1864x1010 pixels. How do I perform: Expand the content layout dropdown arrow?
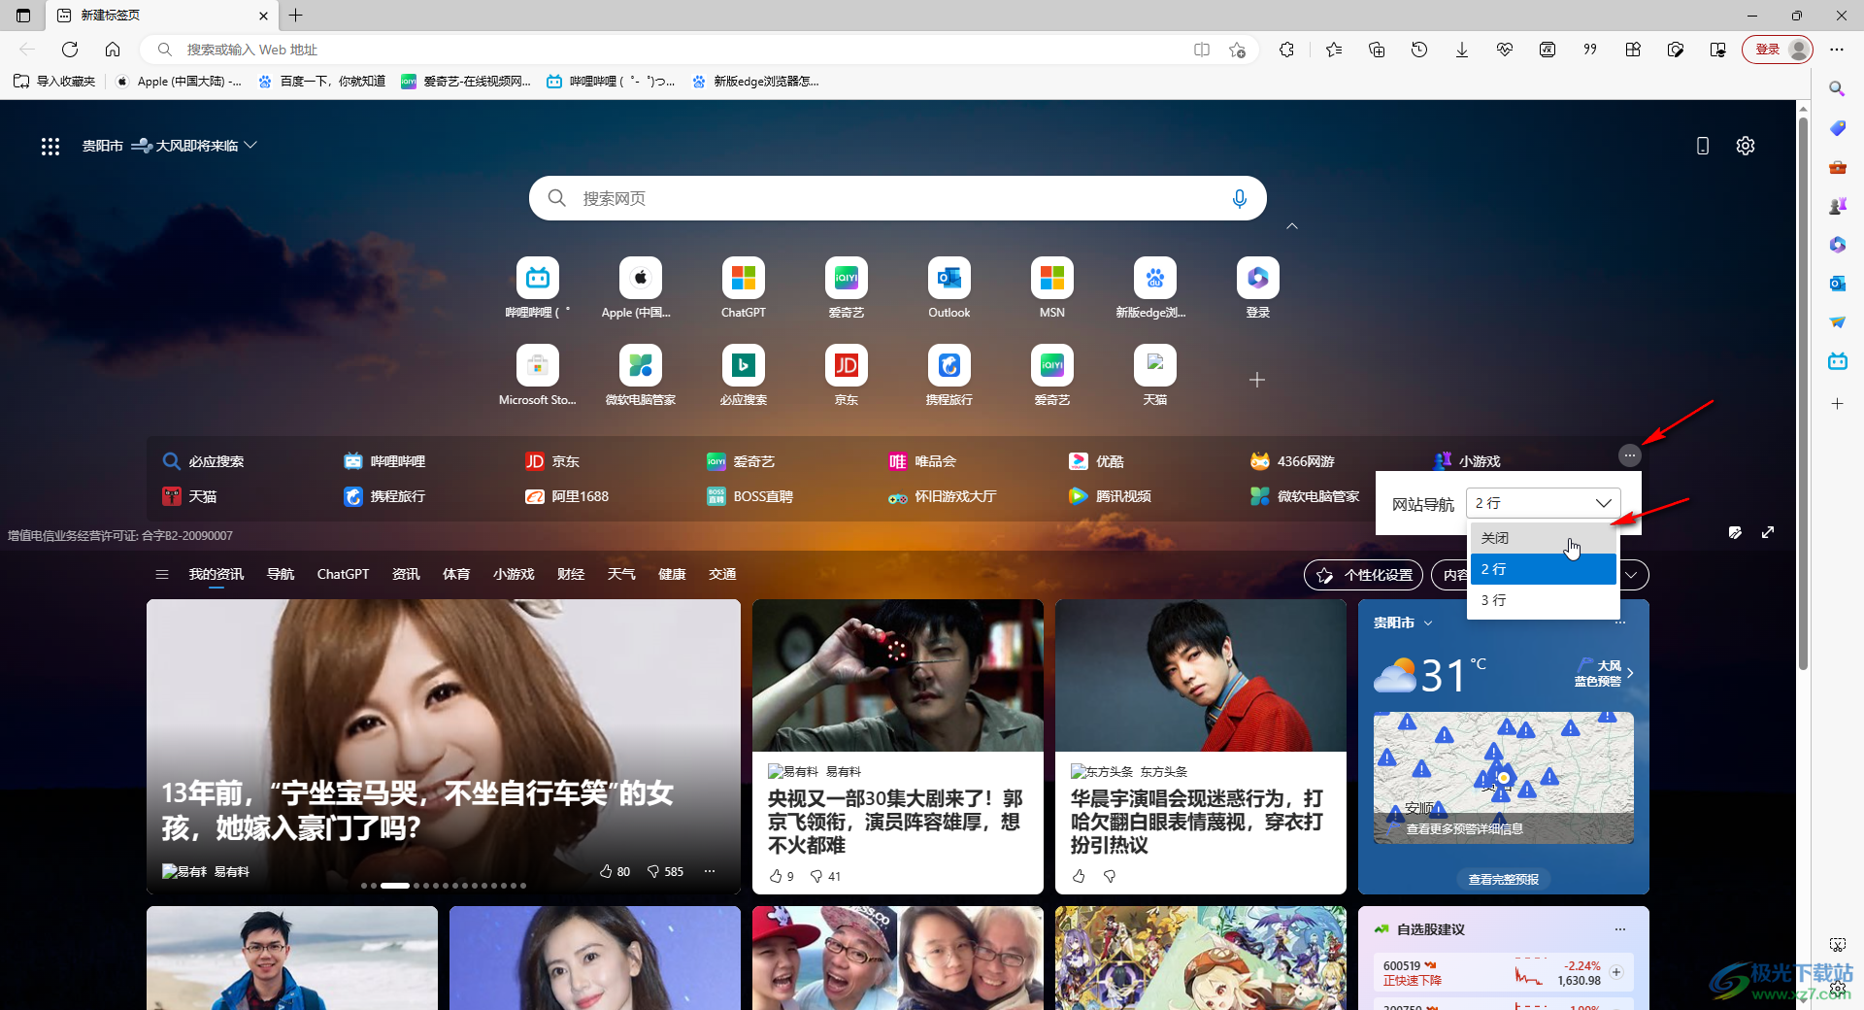coord(1632,575)
